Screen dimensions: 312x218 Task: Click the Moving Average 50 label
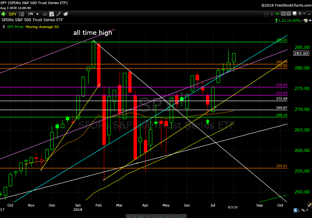[x=42, y=27]
